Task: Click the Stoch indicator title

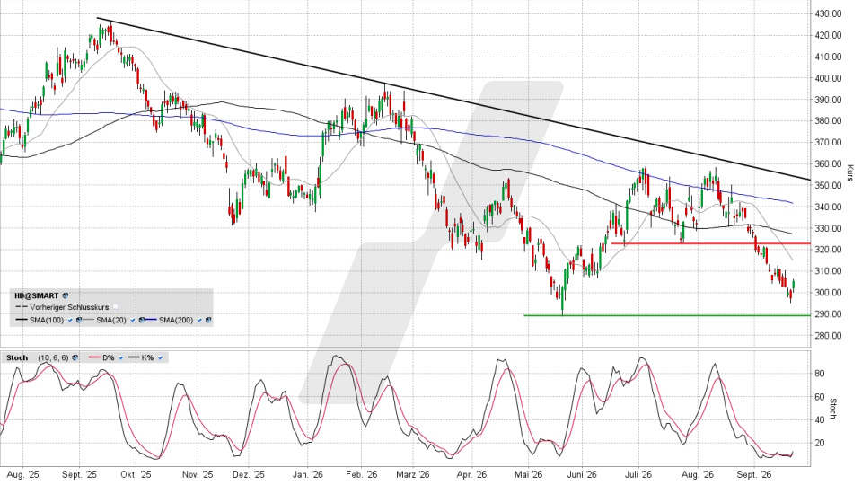Action: coord(17,358)
